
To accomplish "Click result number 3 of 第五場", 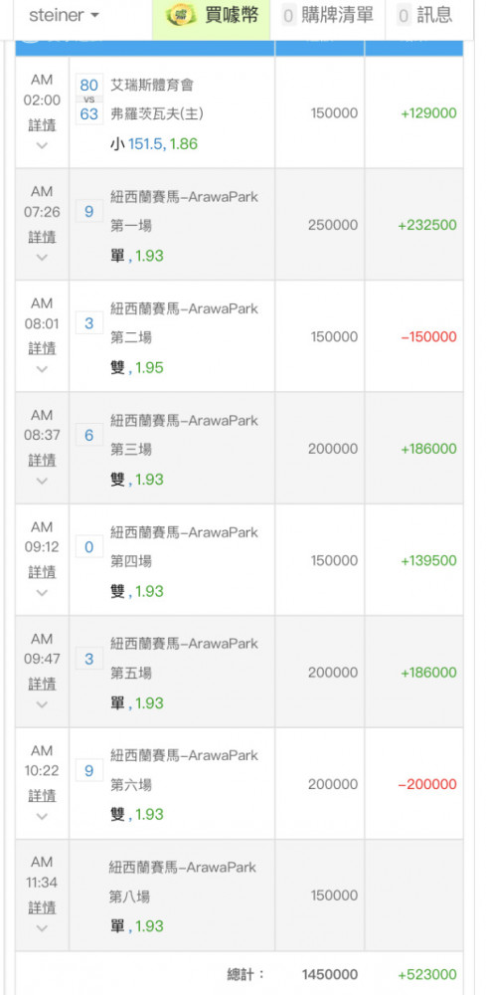I will pos(88,659).
